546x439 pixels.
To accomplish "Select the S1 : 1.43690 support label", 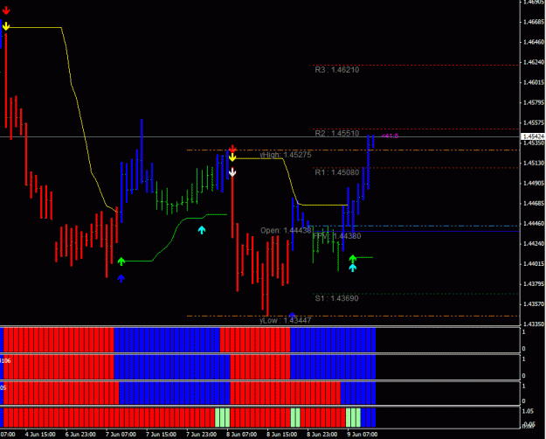I will point(336,298).
